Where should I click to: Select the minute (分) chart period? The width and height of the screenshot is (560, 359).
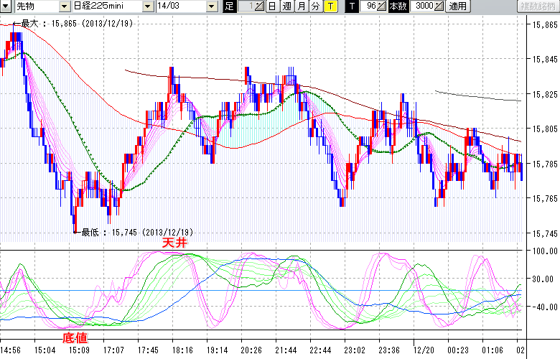(315, 6)
